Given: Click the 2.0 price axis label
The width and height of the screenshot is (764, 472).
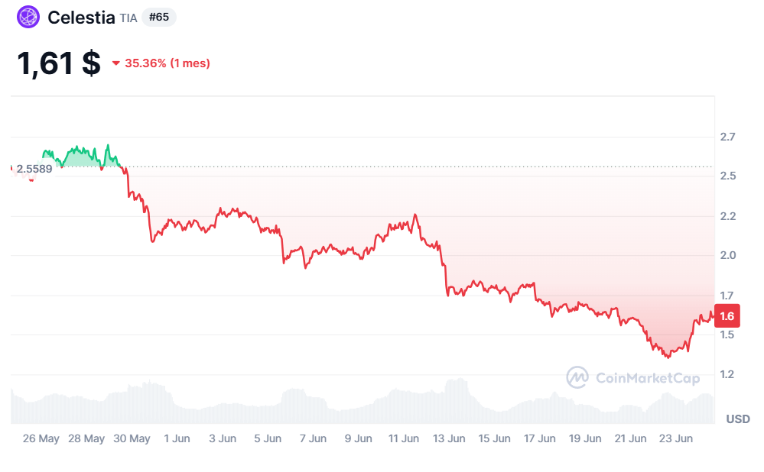Looking at the screenshot, I should pos(727,255).
